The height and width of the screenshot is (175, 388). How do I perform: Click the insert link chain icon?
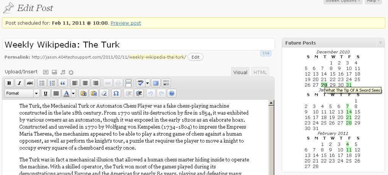108,83
